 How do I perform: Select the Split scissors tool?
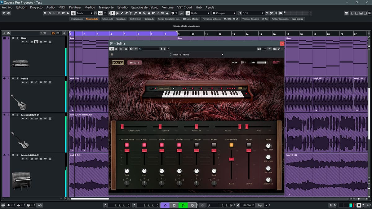(131, 13)
